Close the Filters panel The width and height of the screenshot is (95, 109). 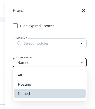tap(84, 10)
